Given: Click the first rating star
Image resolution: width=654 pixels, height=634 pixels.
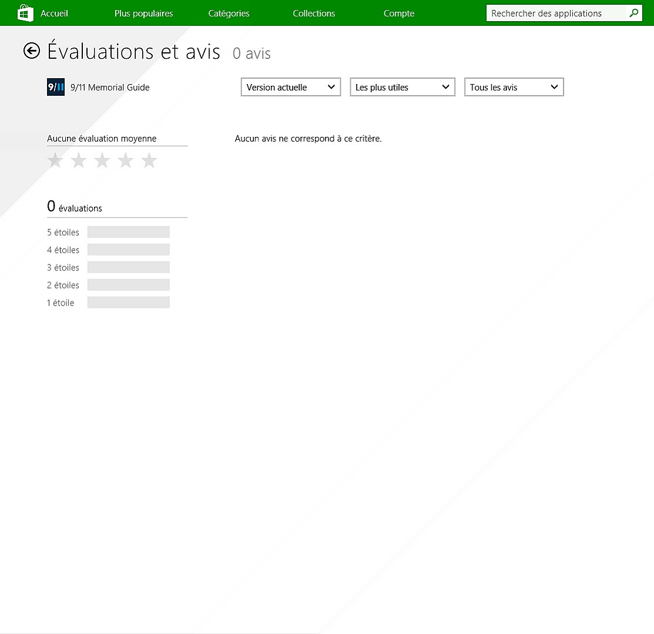Looking at the screenshot, I should coord(55,160).
